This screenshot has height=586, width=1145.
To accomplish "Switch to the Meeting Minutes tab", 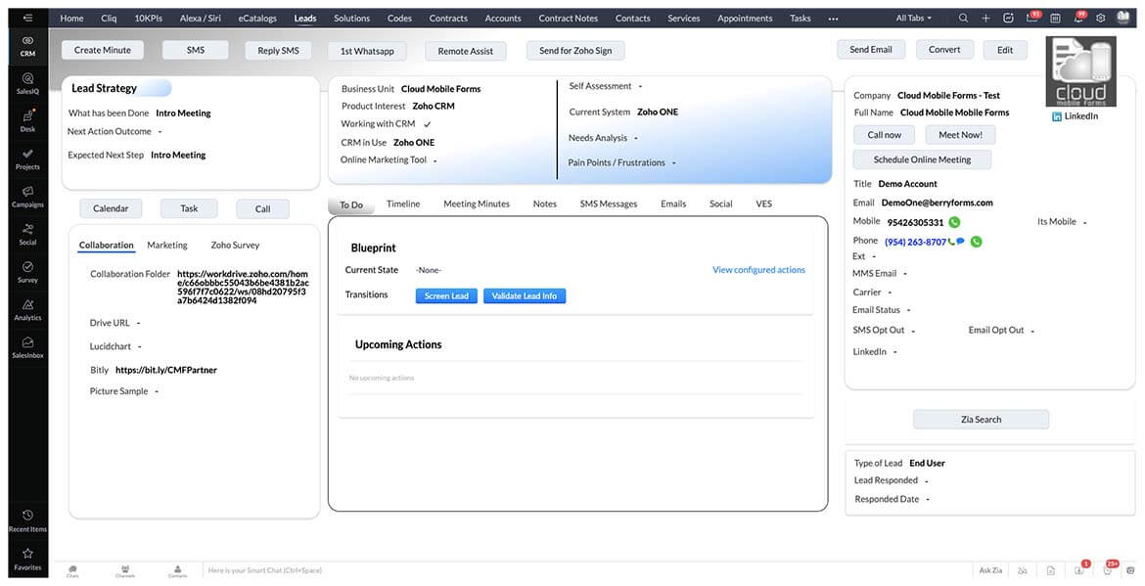I will 477,203.
